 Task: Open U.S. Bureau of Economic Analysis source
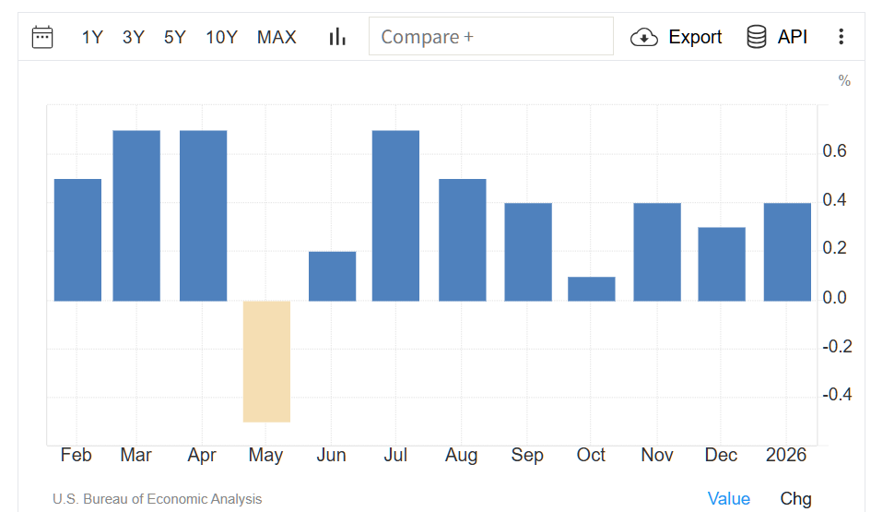157,499
